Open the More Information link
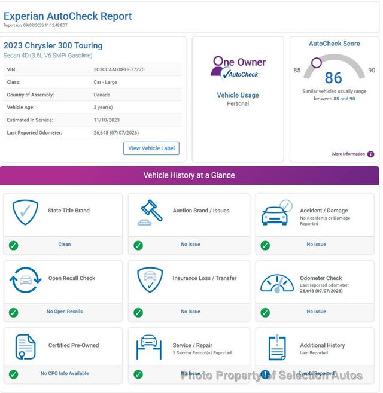Image resolution: width=383 pixels, height=393 pixels. point(348,154)
